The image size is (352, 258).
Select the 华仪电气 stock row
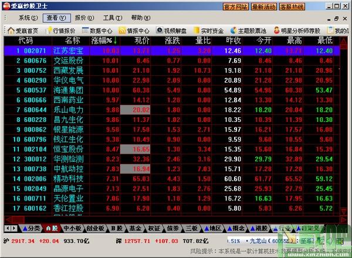172,80
